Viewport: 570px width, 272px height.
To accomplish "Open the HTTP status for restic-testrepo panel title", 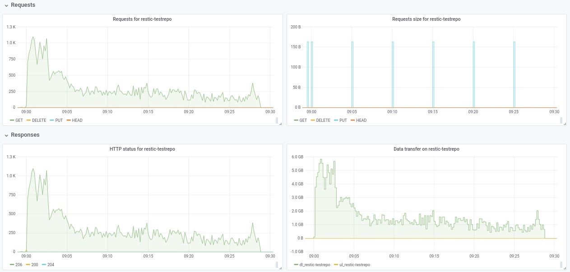I will (142, 149).
